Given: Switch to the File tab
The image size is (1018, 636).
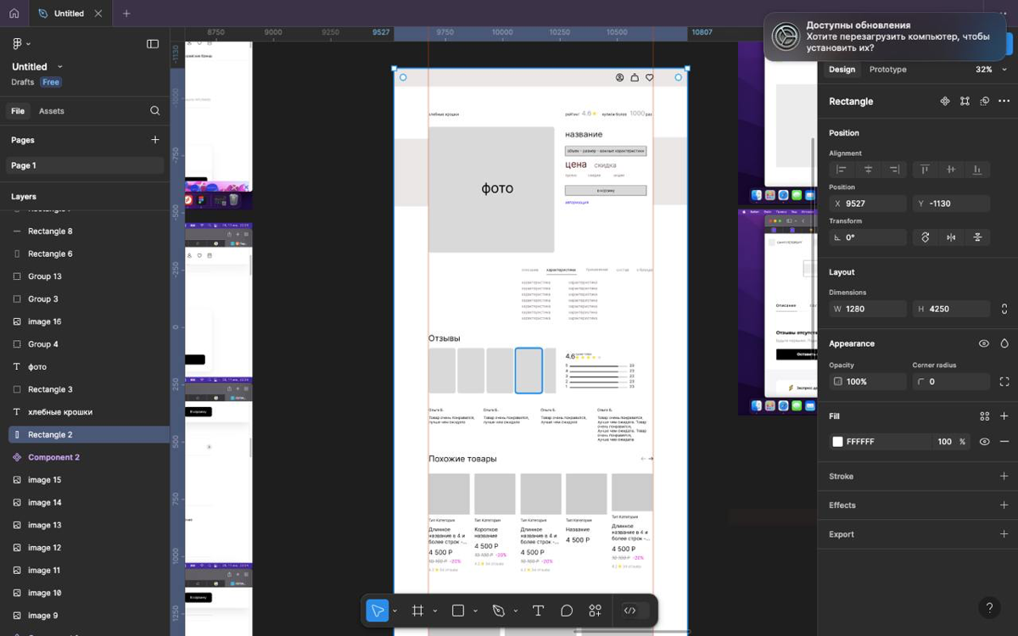Looking at the screenshot, I should pyautogui.click(x=18, y=111).
